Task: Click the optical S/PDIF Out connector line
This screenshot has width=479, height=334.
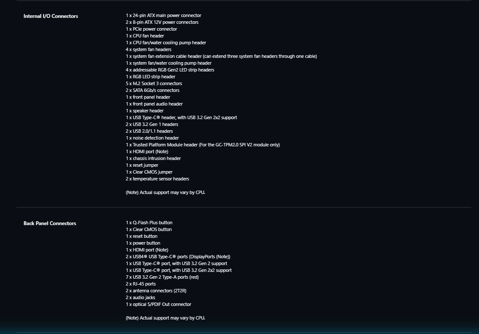Action: [x=158, y=304]
